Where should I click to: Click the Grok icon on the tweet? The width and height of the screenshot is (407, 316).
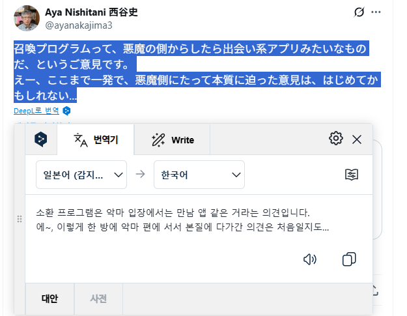tap(358, 12)
